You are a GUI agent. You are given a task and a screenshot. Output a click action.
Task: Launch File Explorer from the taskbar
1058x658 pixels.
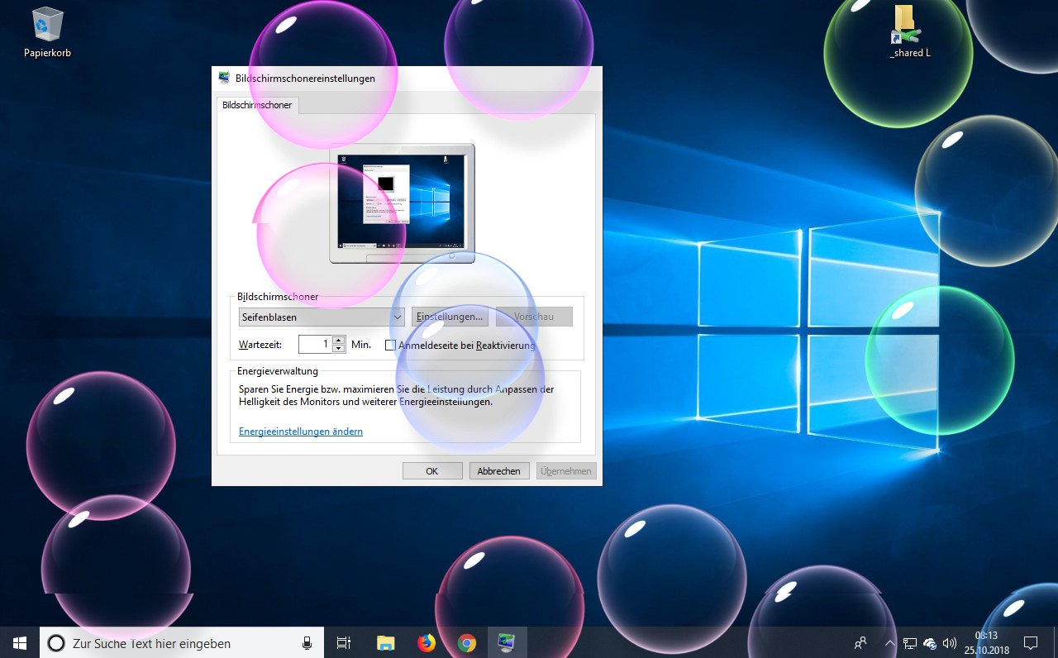(385, 642)
